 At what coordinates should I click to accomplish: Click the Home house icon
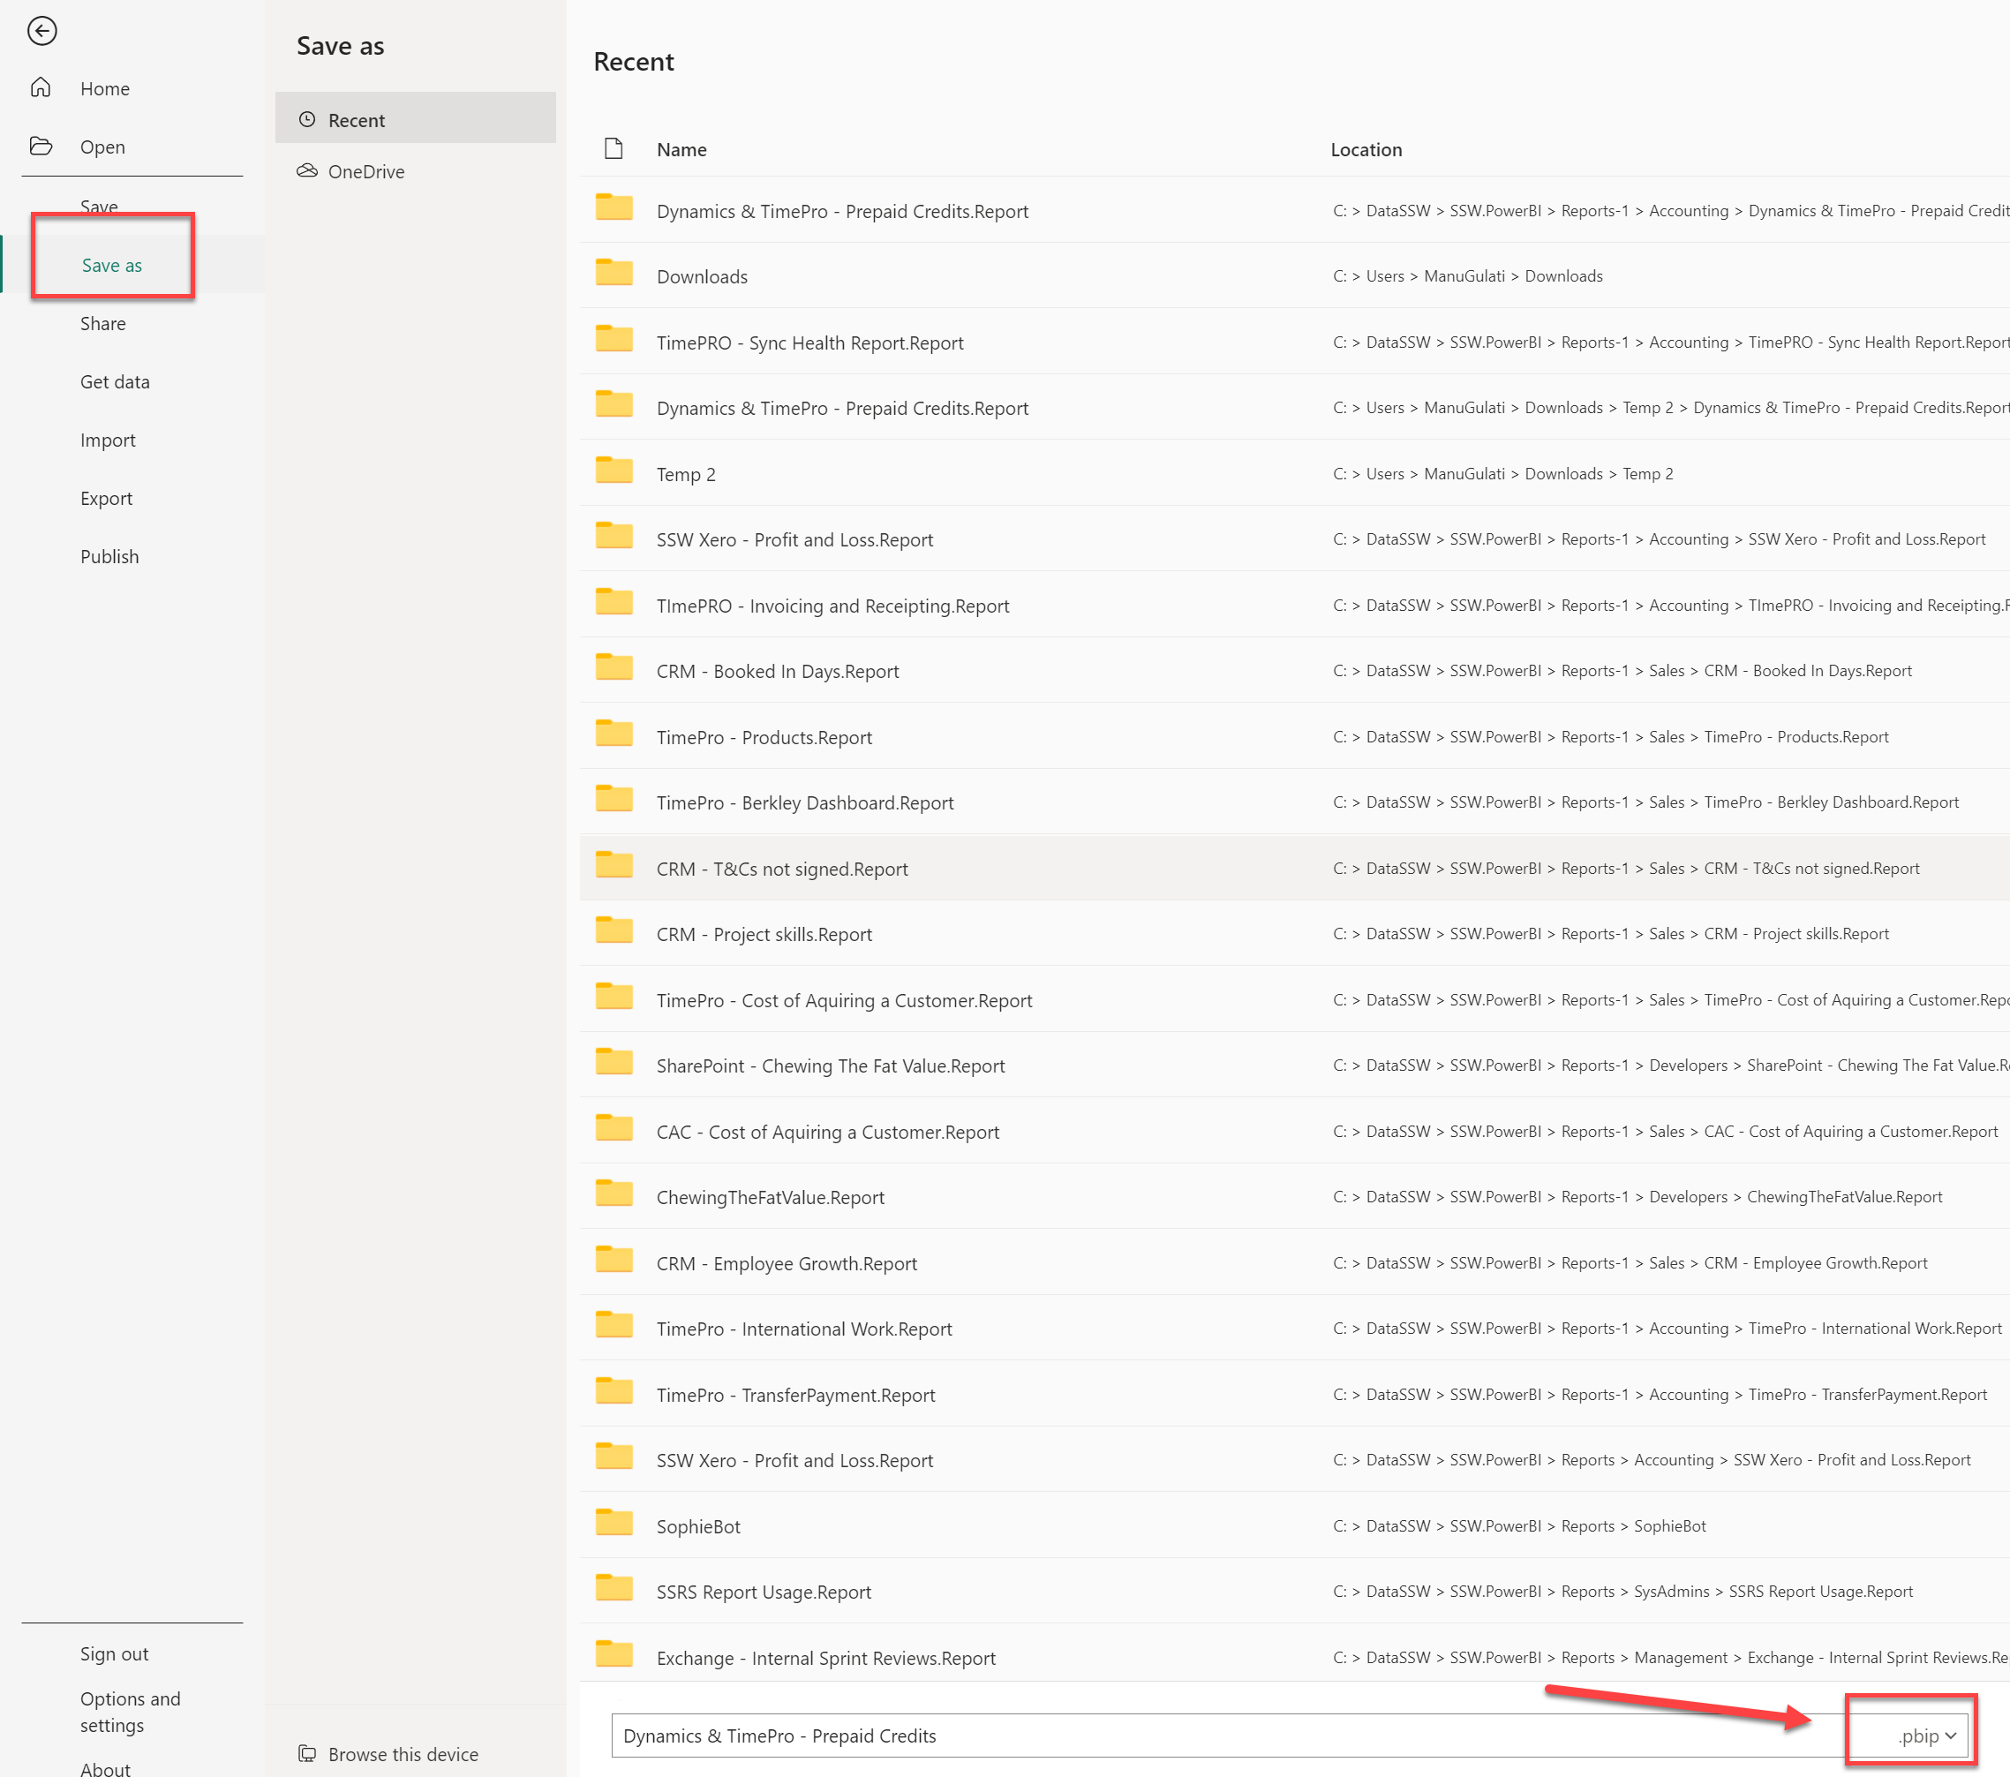click(x=41, y=87)
